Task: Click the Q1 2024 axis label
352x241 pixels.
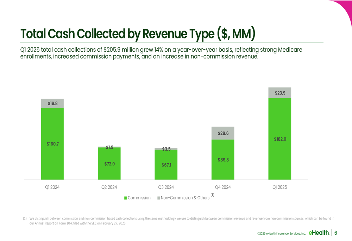Action: [x=52, y=187]
